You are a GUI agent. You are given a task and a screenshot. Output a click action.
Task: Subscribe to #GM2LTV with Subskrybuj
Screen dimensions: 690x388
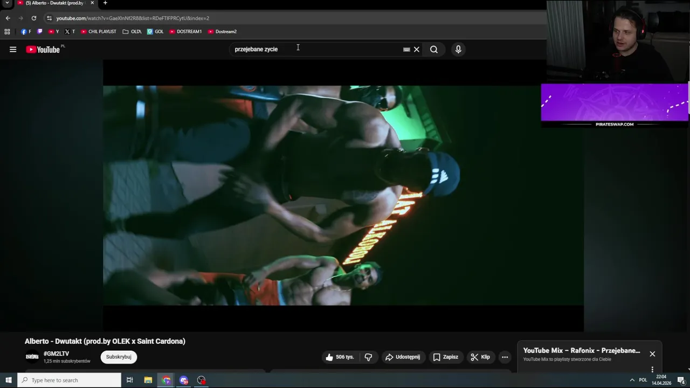(x=119, y=357)
